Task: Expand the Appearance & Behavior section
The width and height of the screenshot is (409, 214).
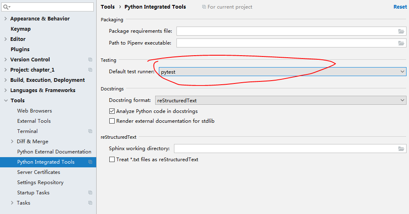Action: click(5, 19)
